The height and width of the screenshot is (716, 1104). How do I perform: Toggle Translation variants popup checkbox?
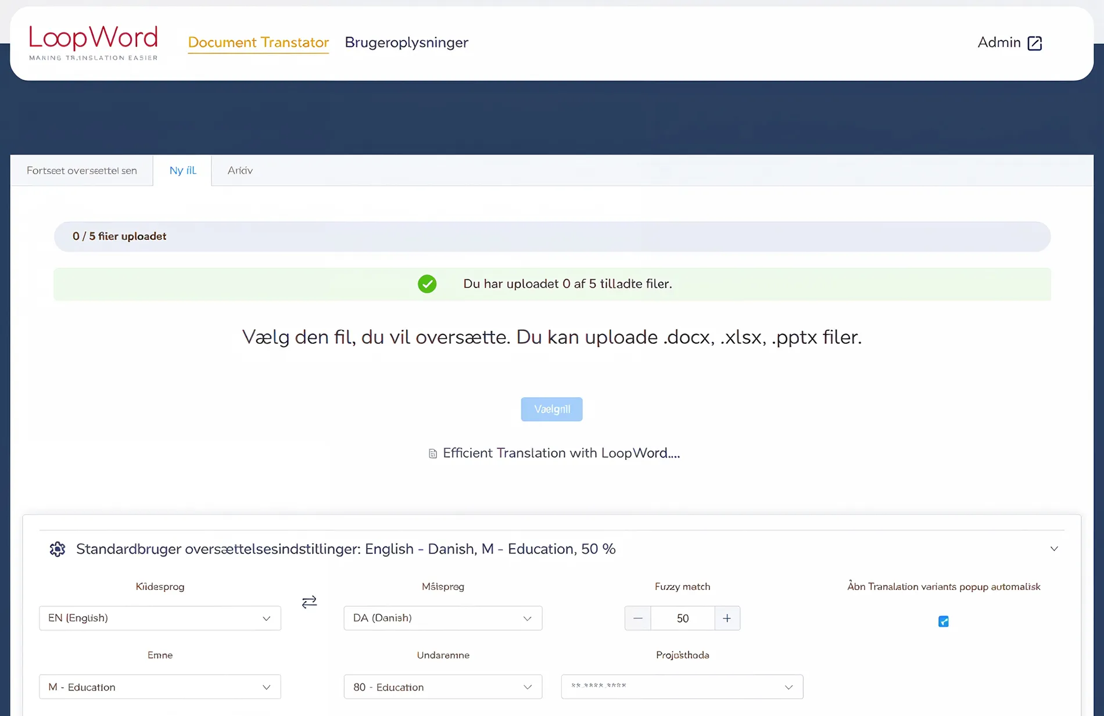click(943, 621)
